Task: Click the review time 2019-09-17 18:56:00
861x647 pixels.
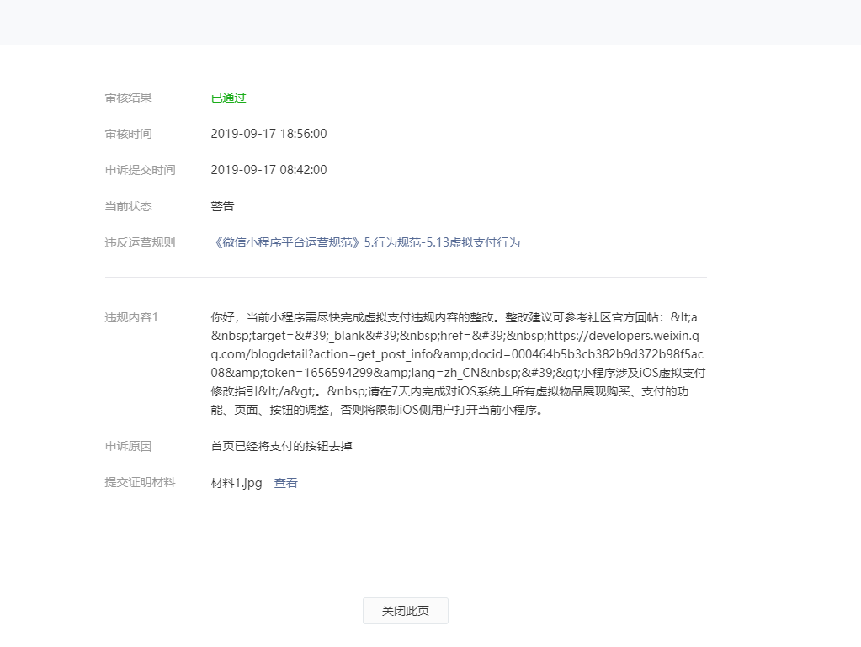Action: pos(268,134)
